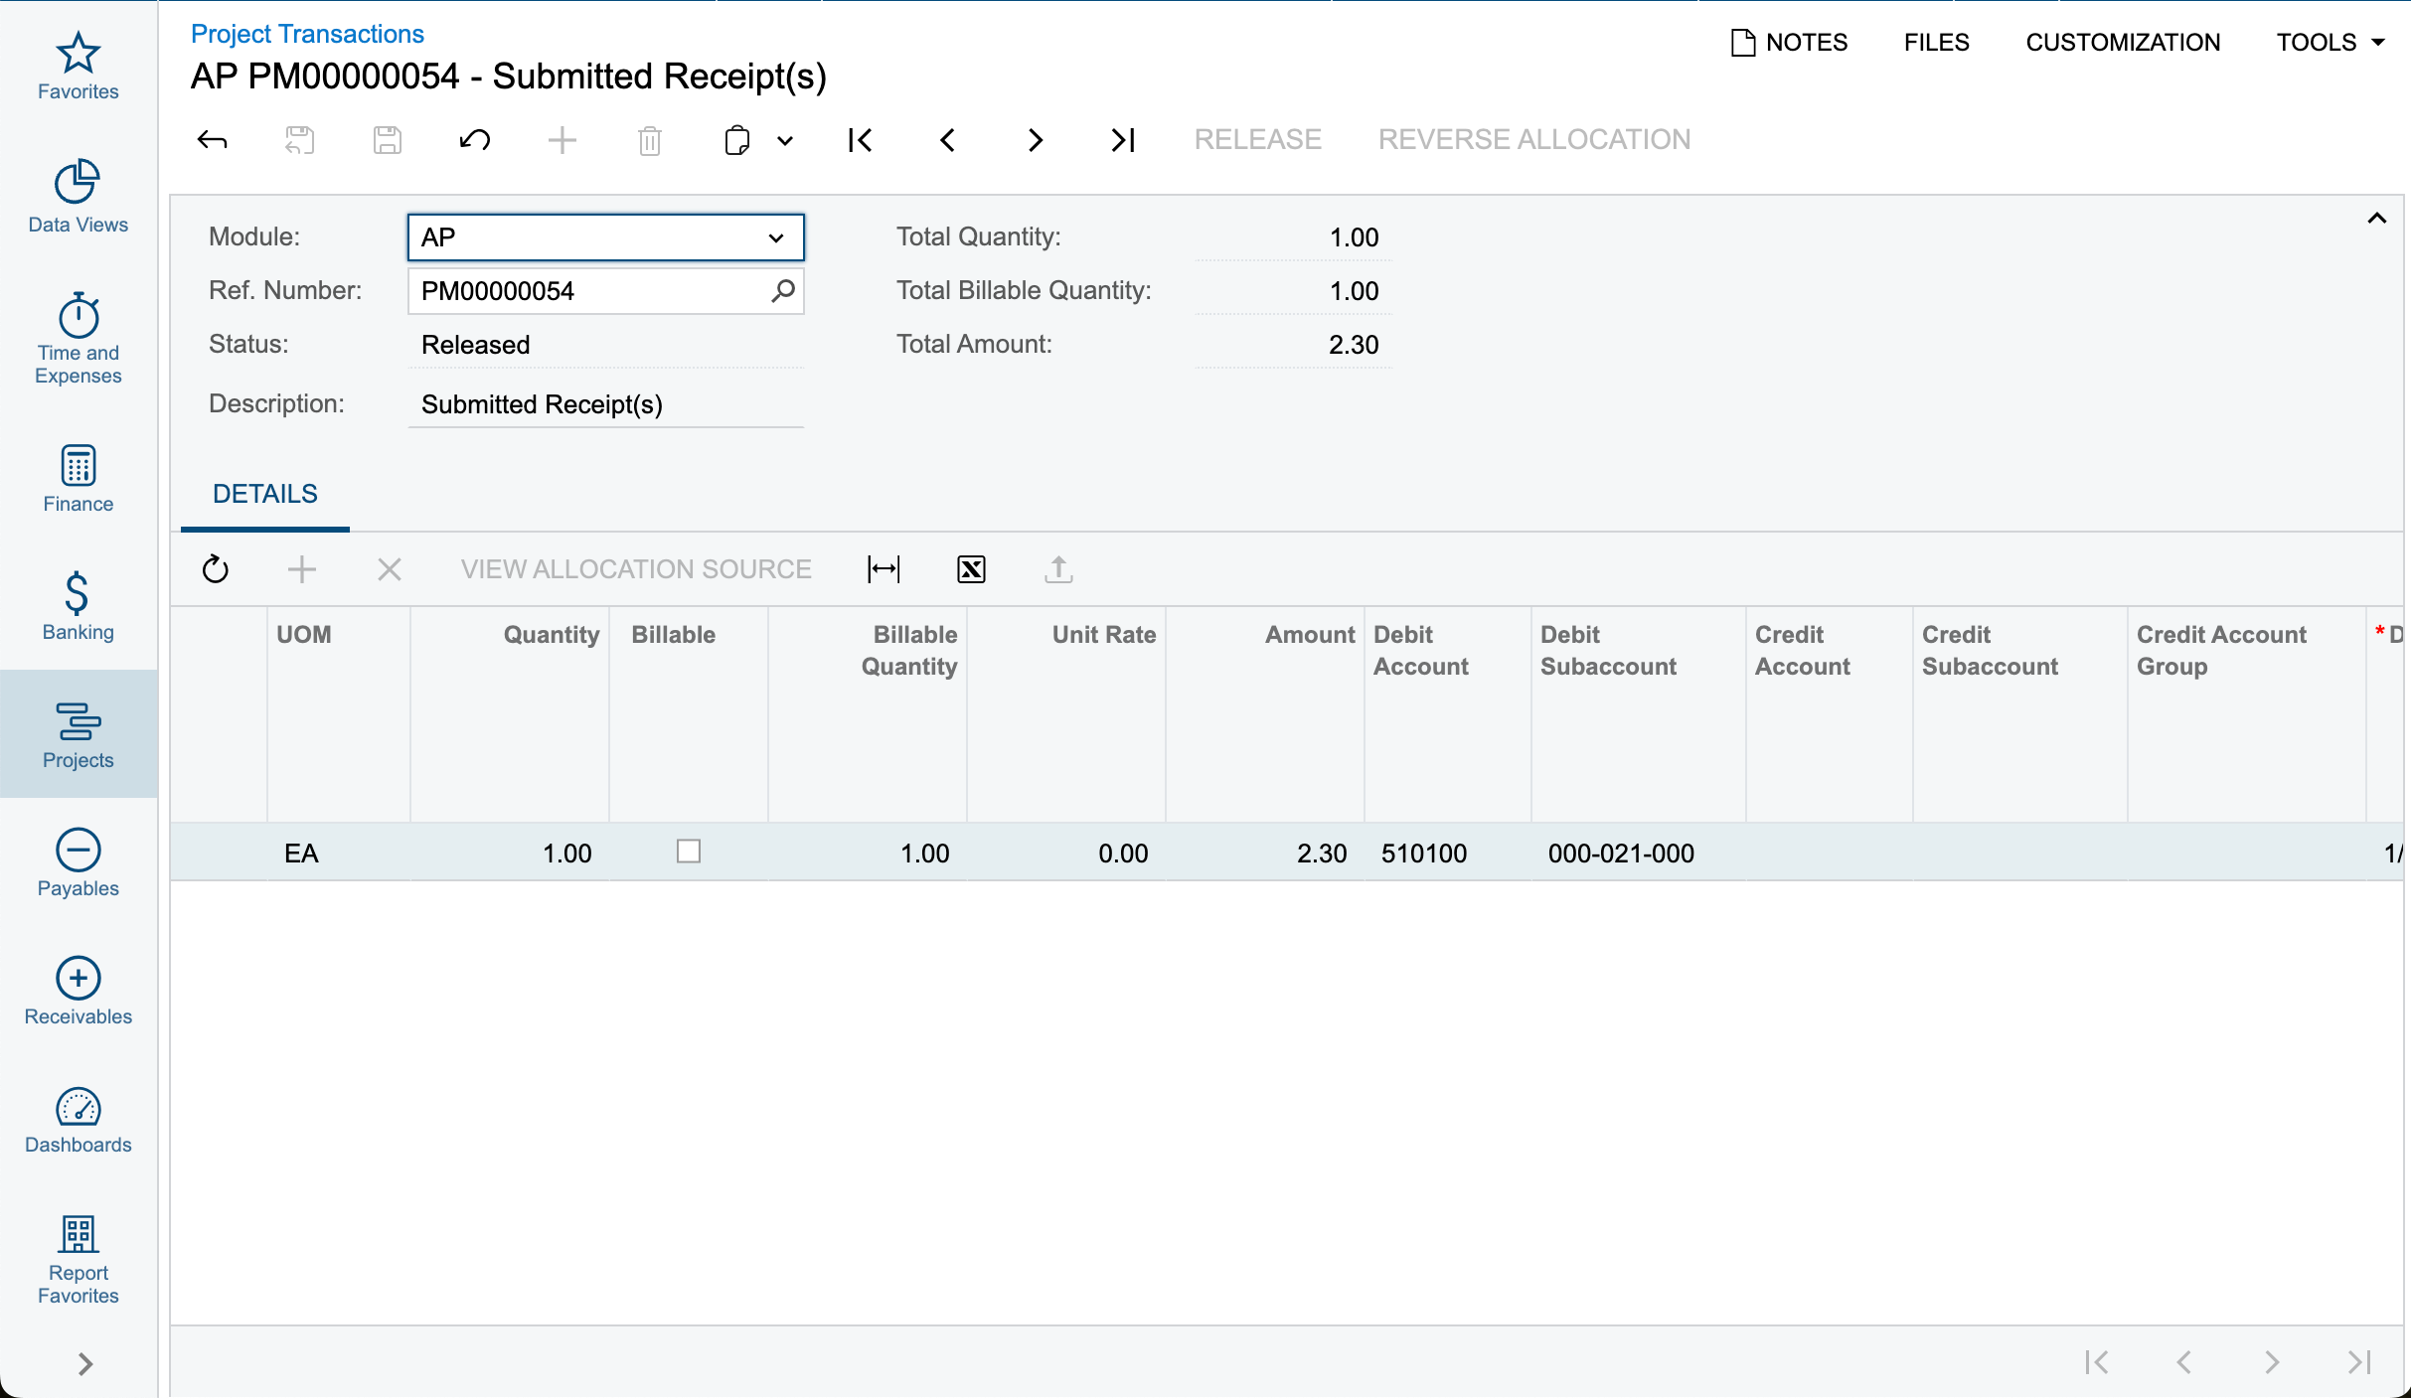Open Favorites in the sidebar
This screenshot has width=2411, height=1398.
point(79,67)
